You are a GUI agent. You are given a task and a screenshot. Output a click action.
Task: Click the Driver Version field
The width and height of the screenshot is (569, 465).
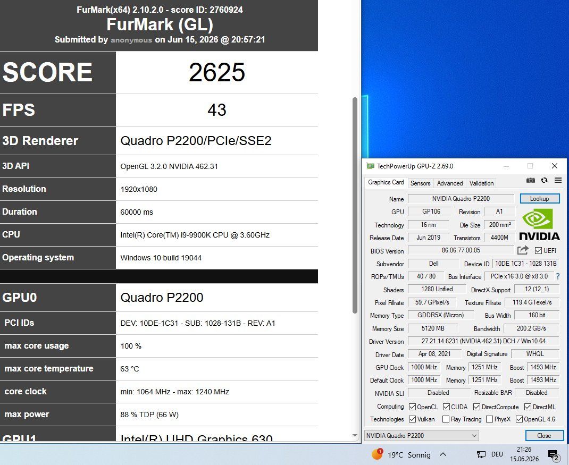coord(484,341)
